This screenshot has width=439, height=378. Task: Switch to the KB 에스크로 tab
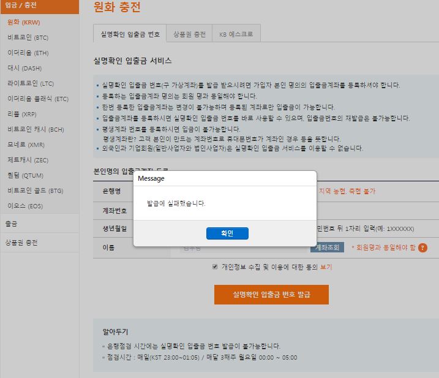[236, 34]
